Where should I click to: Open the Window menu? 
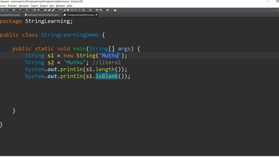click(x=60, y=6)
